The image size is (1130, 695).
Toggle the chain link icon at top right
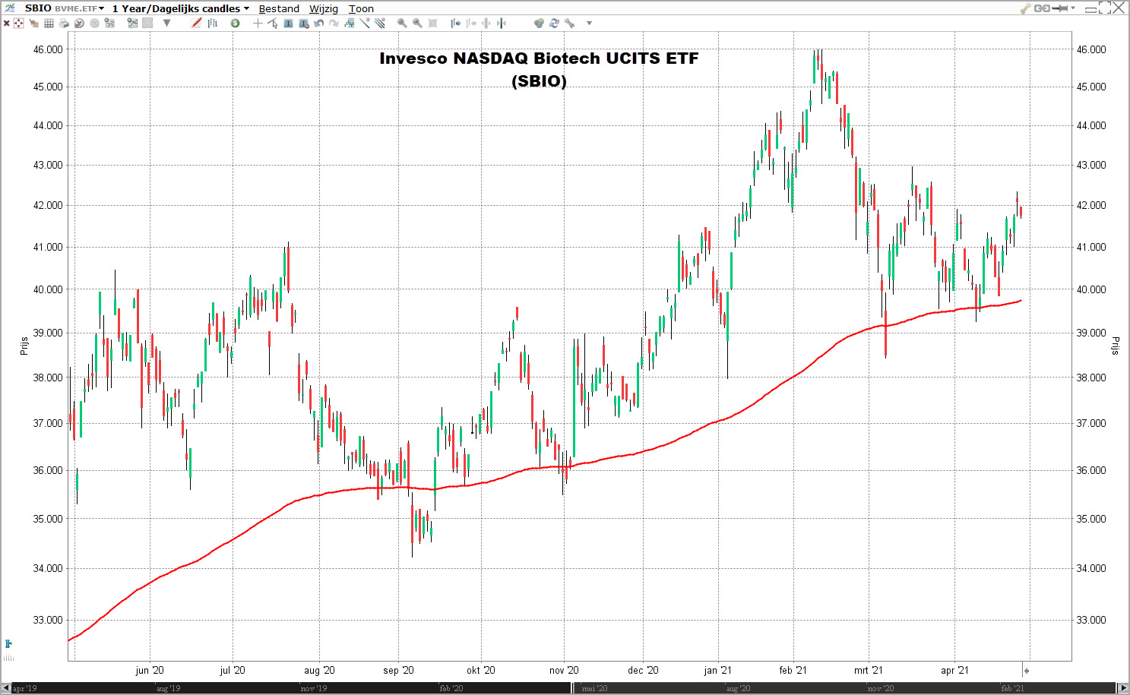1042,8
